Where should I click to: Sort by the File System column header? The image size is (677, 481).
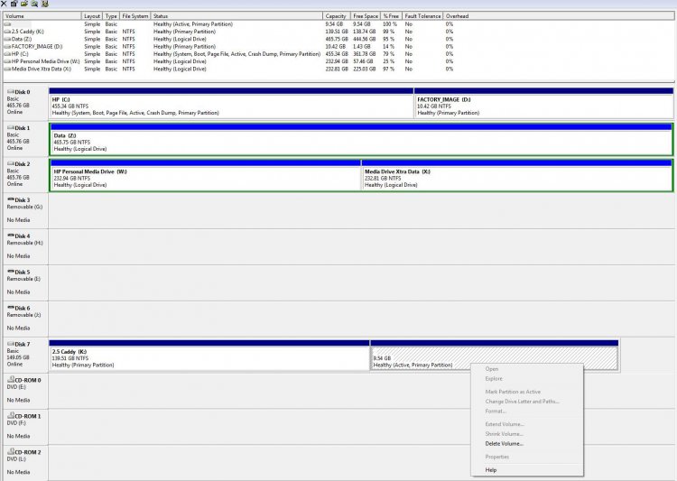point(135,16)
